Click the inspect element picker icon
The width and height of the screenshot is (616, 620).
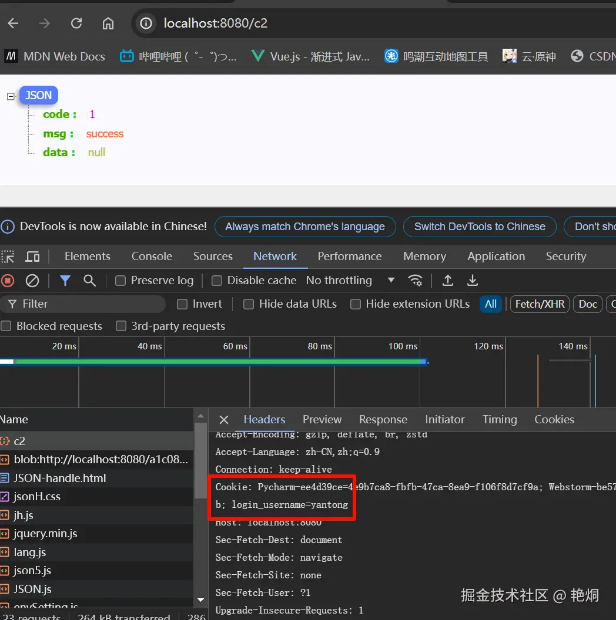8,257
